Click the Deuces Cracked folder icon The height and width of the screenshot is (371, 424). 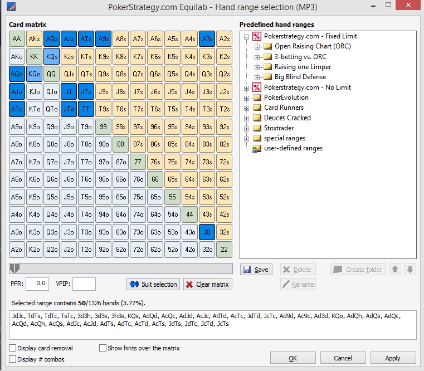[257, 118]
